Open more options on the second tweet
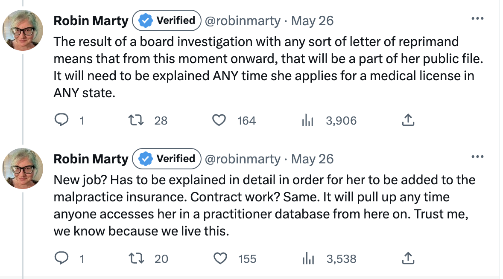Screen dimensions: 503x279 (x=477, y=157)
